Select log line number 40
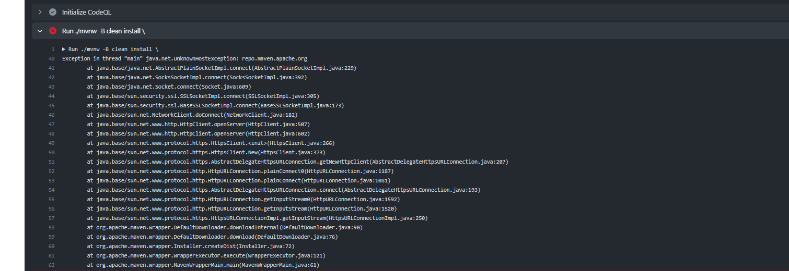 coord(51,58)
